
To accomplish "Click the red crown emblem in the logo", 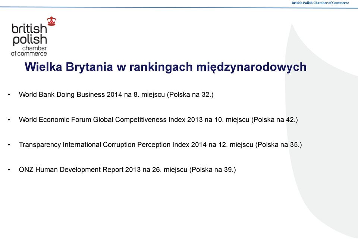I will pos(51,21).
